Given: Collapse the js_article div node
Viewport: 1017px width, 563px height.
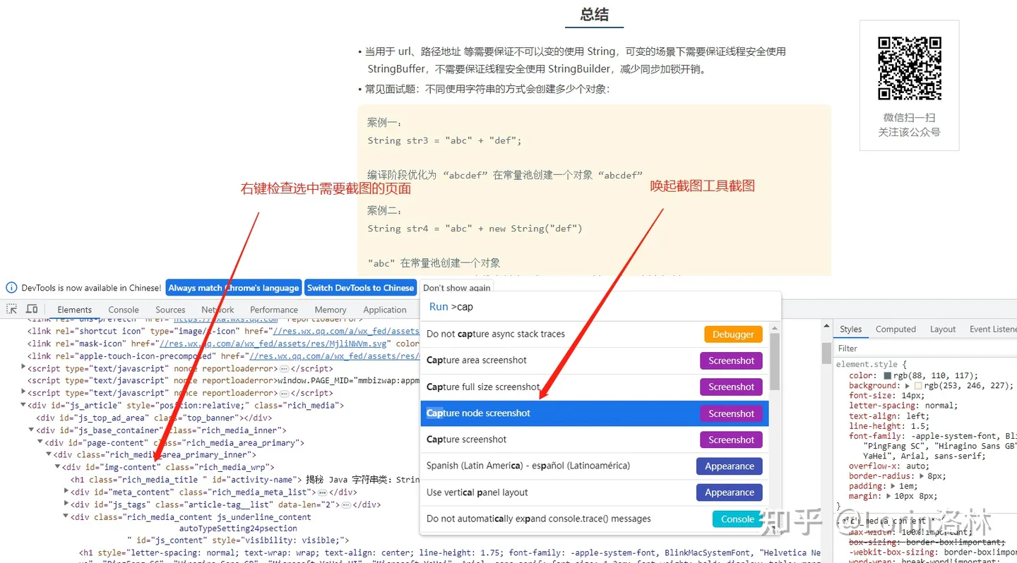Looking at the screenshot, I should [23, 405].
